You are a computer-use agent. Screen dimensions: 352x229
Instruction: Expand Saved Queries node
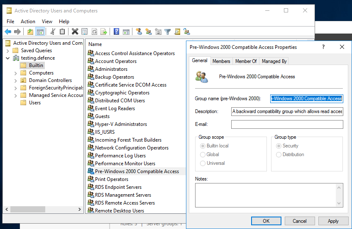pos(7,51)
